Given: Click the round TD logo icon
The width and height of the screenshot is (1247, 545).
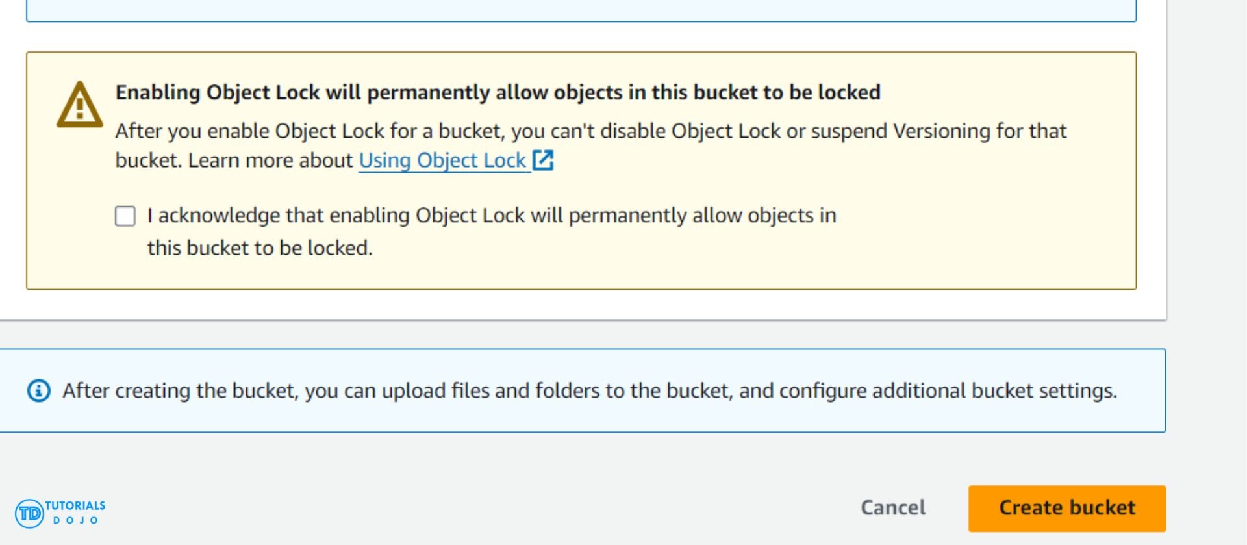Looking at the screenshot, I should point(29,513).
